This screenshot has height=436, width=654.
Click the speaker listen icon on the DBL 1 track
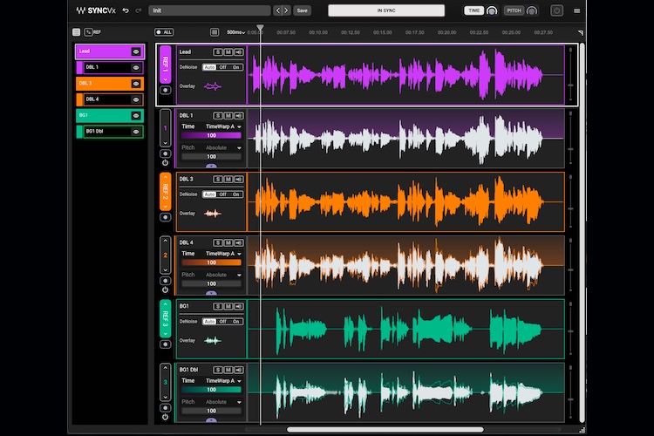[x=239, y=116]
